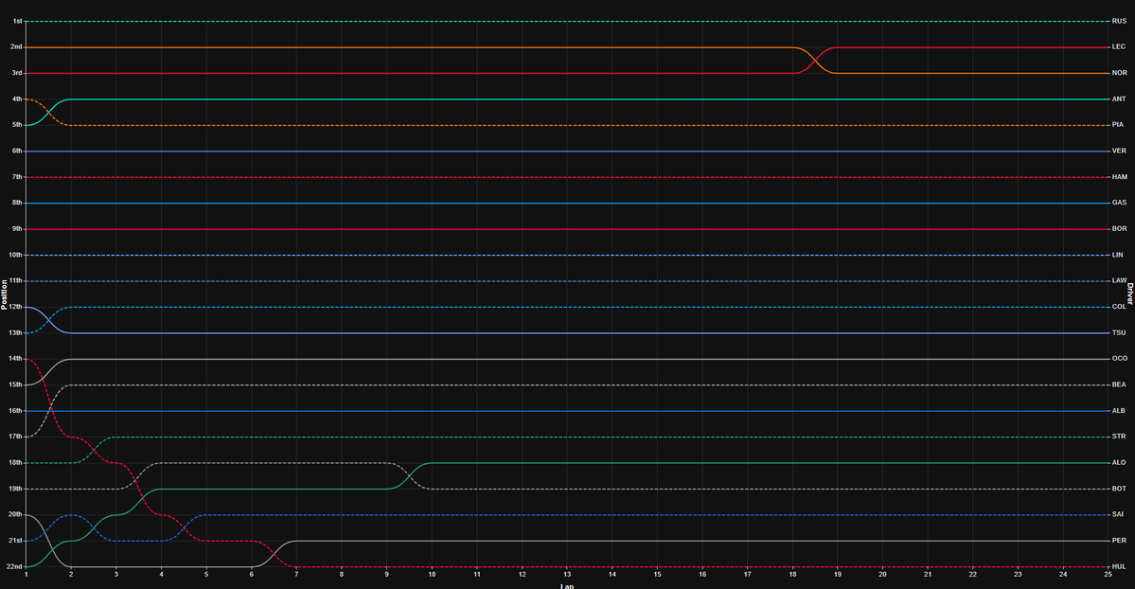Click the NOR driver label

(1119, 73)
